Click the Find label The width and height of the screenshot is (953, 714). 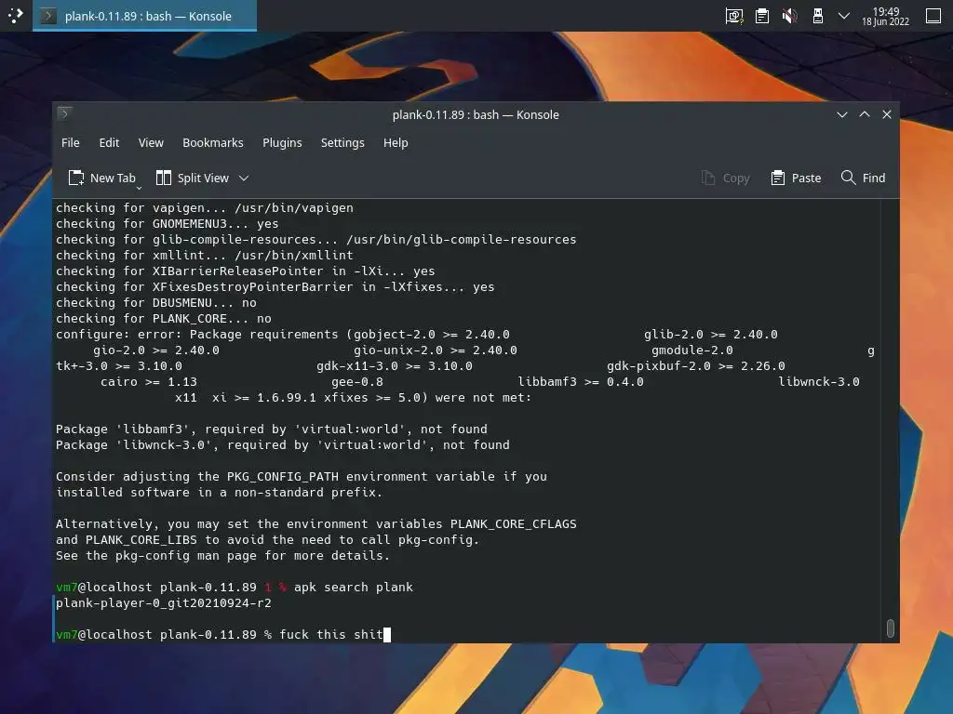(x=874, y=178)
